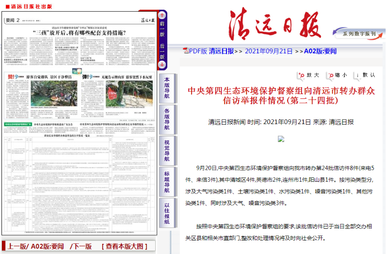Go to previous page via 上一版 link

coord(17,246)
